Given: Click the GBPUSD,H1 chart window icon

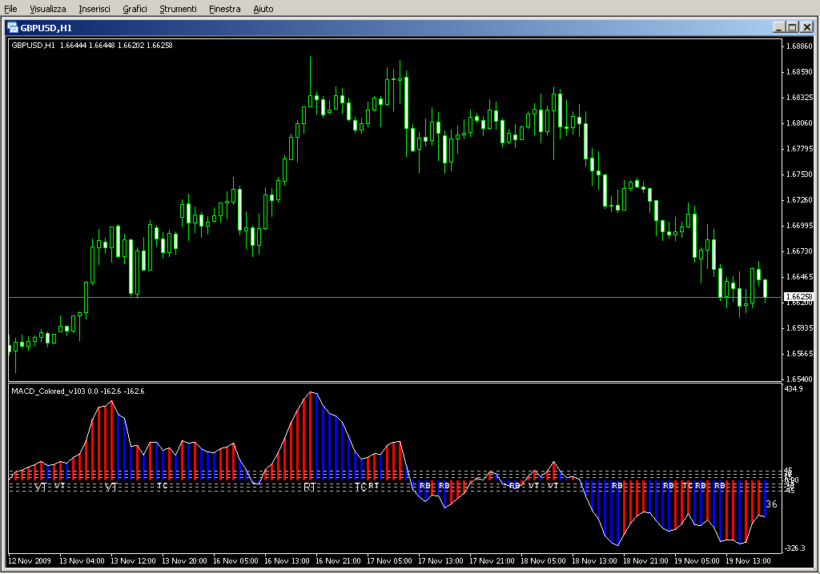Looking at the screenshot, I should click(x=13, y=28).
